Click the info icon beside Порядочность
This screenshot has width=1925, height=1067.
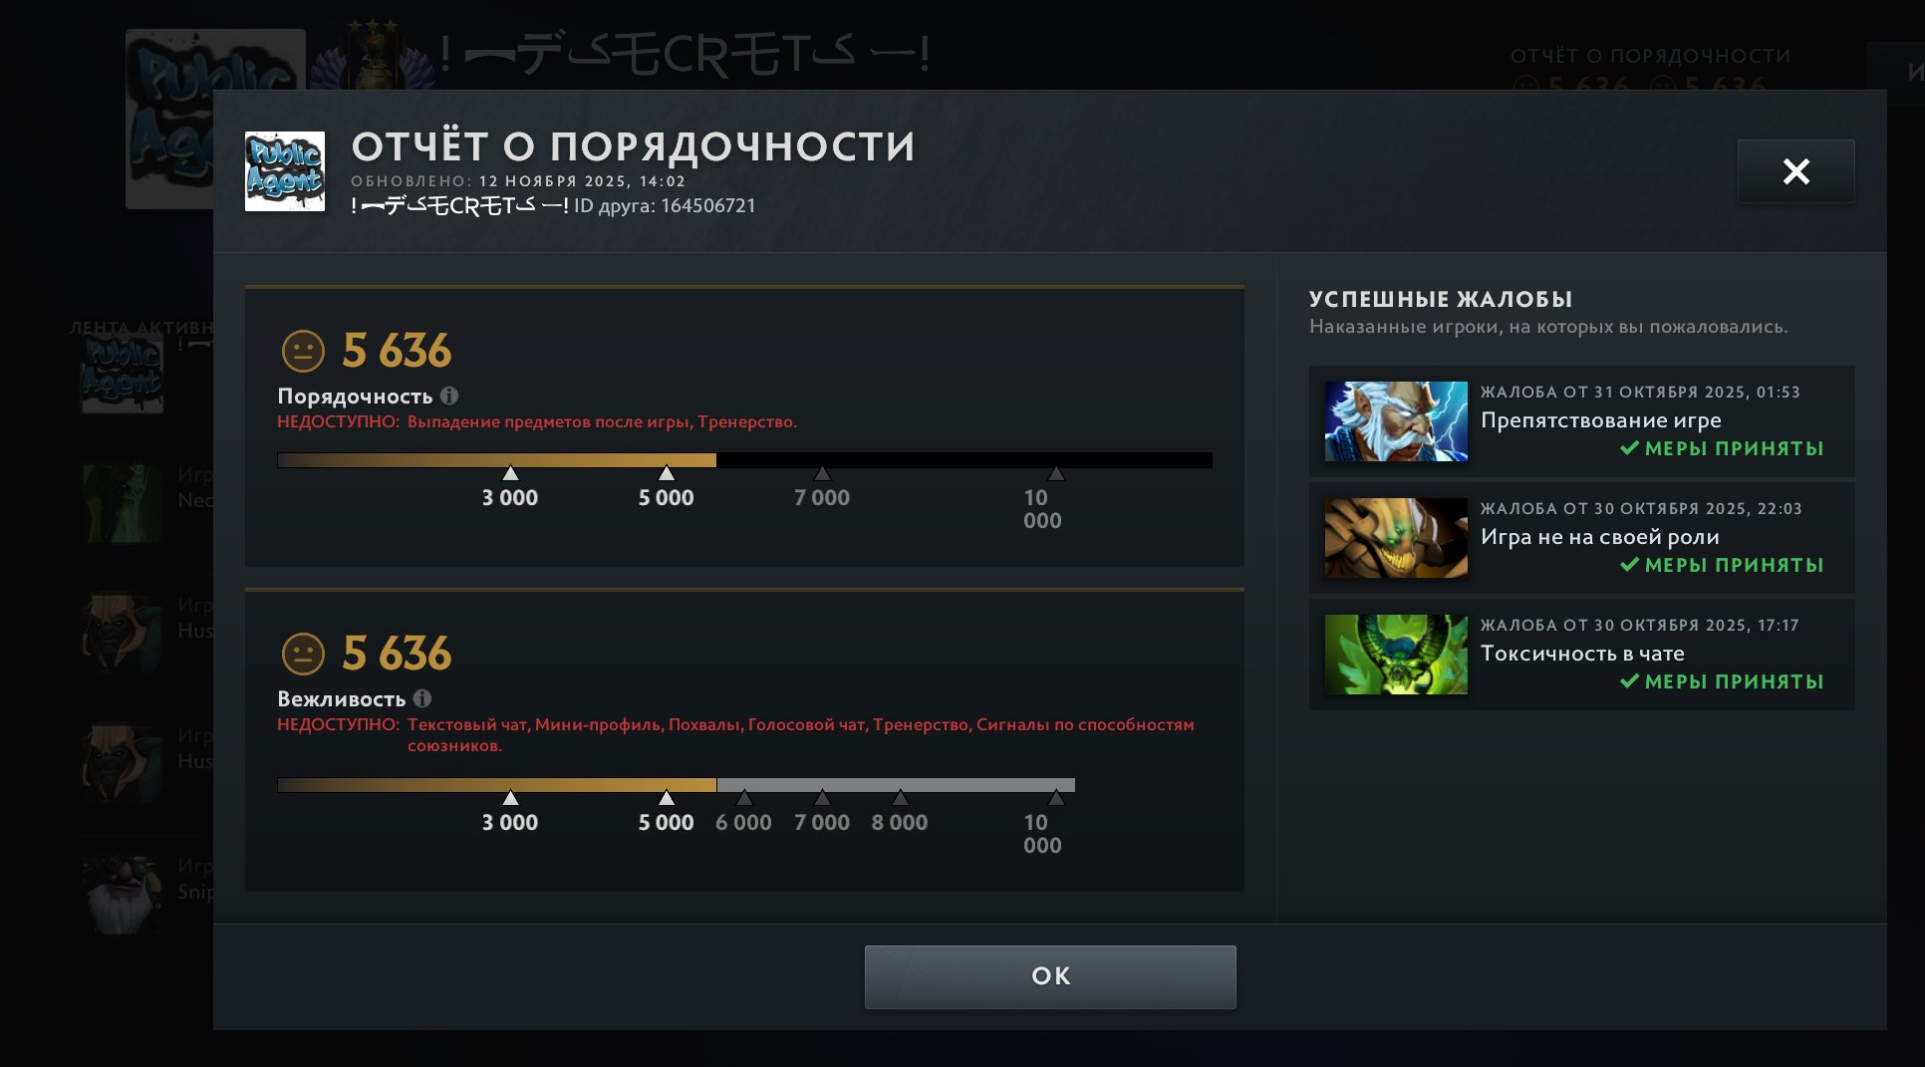pos(449,396)
